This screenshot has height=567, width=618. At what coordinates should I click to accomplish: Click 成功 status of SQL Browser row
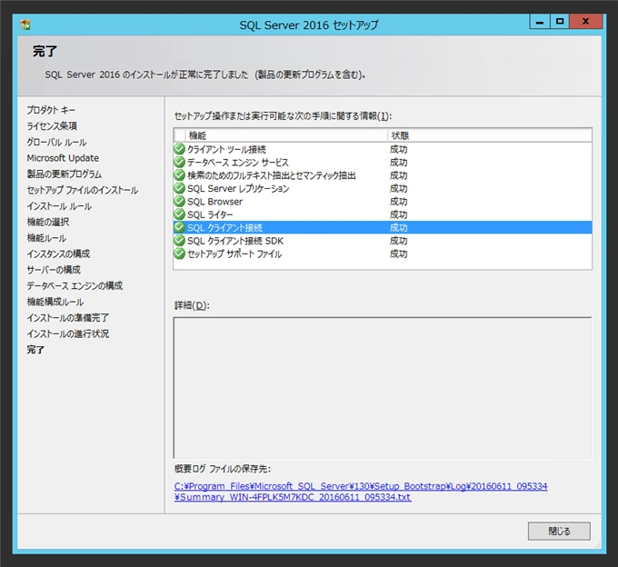(398, 202)
